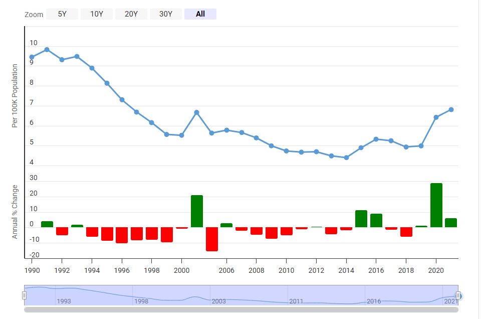Click the tall green 2020 bar
This screenshot has width=482, height=319.
[x=436, y=205]
